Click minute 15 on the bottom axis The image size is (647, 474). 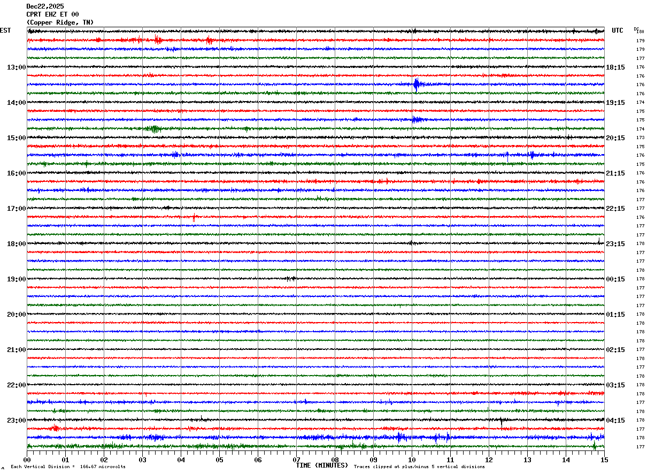pos(604,460)
